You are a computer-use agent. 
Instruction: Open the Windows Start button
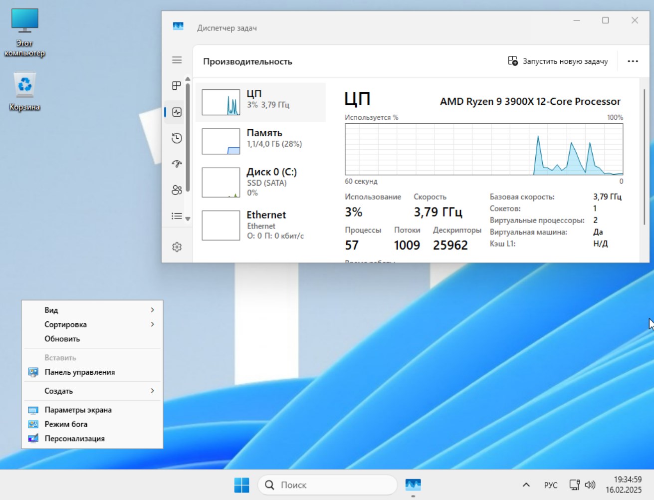(x=241, y=485)
